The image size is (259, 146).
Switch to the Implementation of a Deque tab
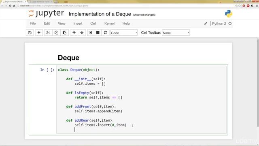pyautogui.click(x=15, y=2)
